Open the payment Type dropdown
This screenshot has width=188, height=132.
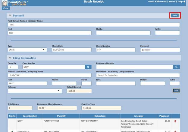[x=27, y=50]
